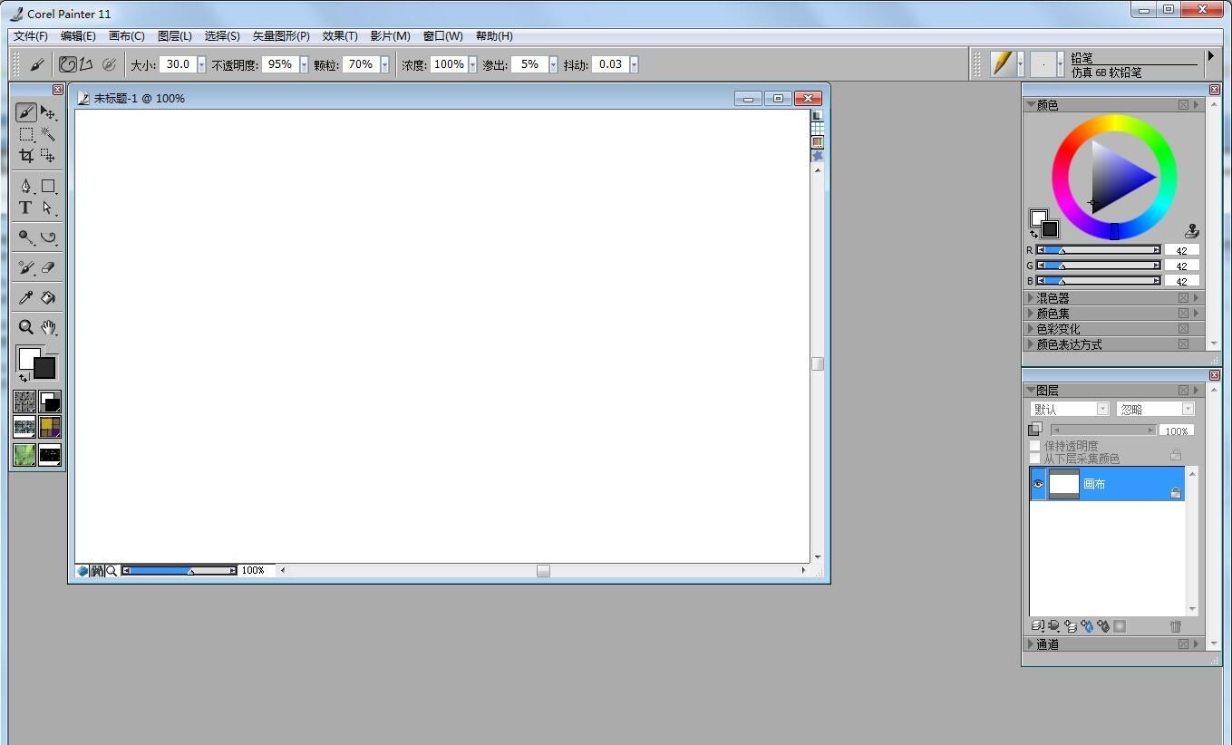
Task: Open the 矢量图形(P) menu
Action: point(281,36)
